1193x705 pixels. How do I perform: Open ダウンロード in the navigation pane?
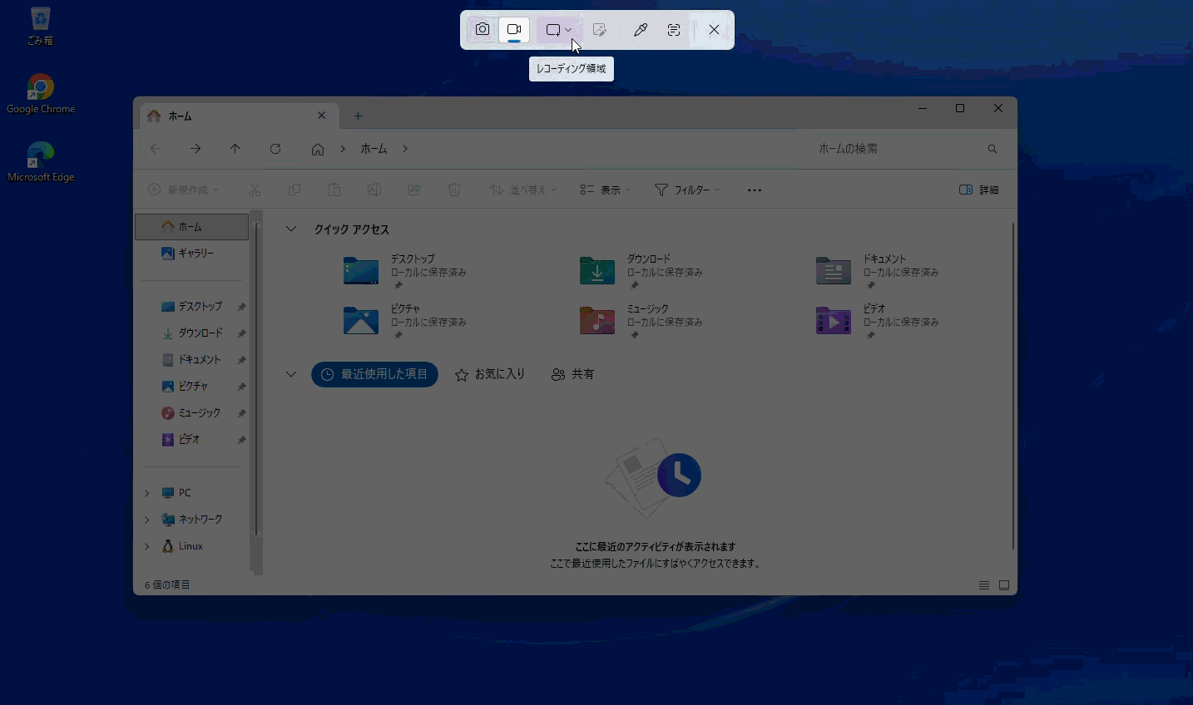point(192,333)
